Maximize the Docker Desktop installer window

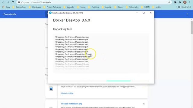pos(144,13)
